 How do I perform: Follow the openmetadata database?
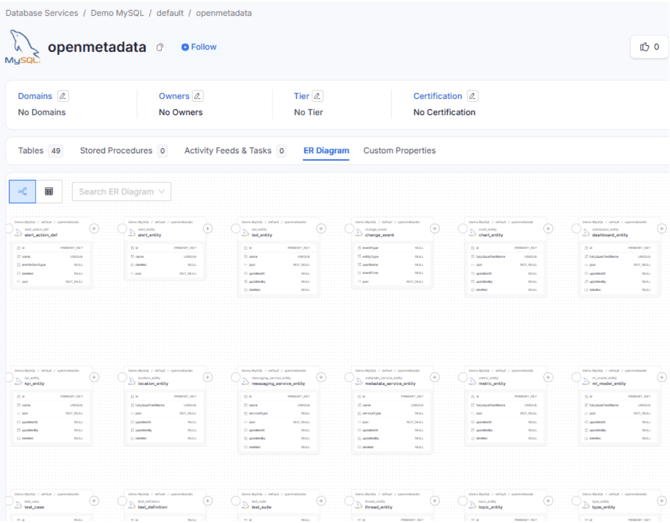pyautogui.click(x=199, y=47)
